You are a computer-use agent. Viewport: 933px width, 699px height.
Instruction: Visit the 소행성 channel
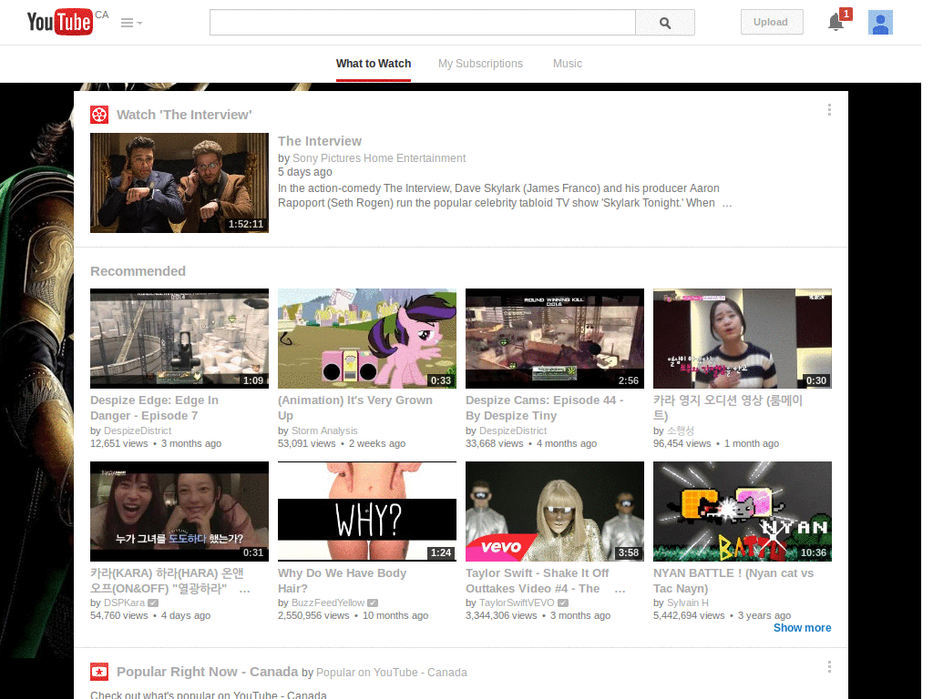click(x=680, y=431)
